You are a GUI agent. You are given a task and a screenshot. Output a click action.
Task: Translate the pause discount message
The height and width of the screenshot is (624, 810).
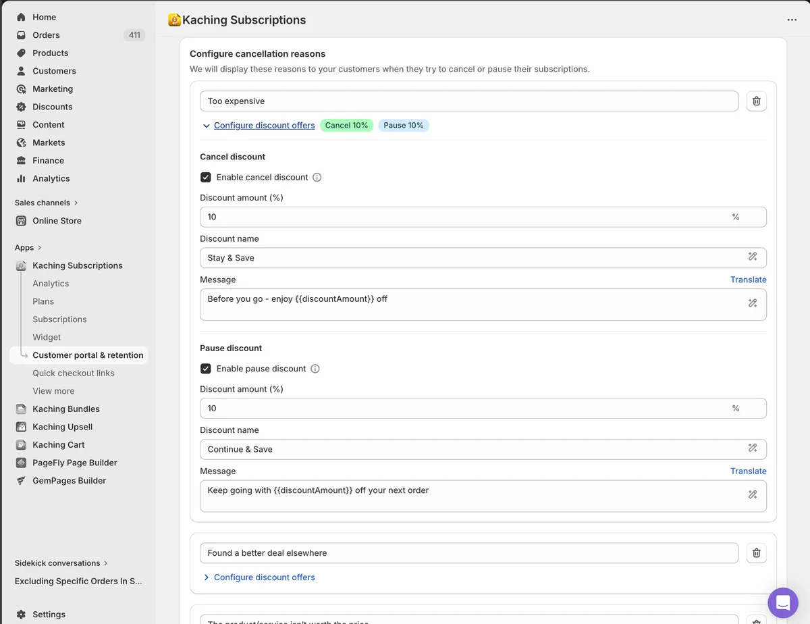point(748,471)
